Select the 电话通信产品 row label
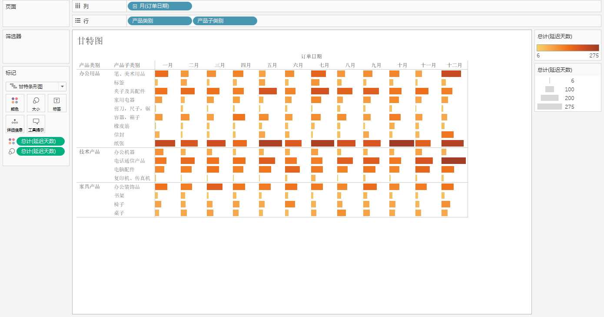The height and width of the screenshot is (317, 604). pyautogui.click(x=129, y=161)
